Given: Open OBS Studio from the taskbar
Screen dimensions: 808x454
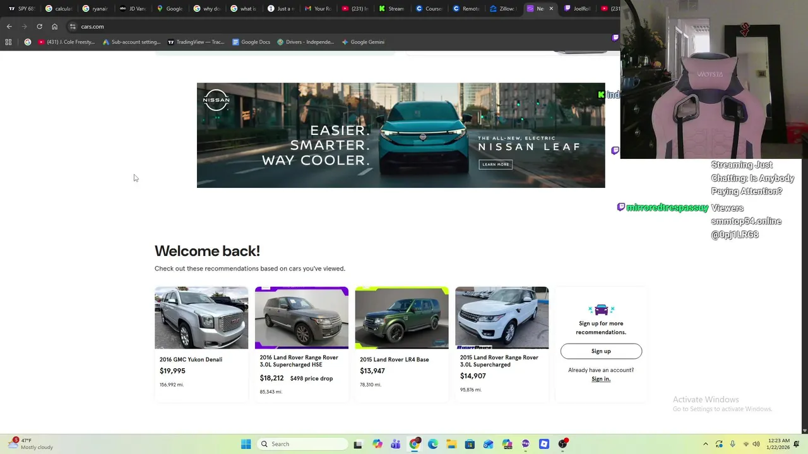Looking at the screenshot, I should [563, 444].
